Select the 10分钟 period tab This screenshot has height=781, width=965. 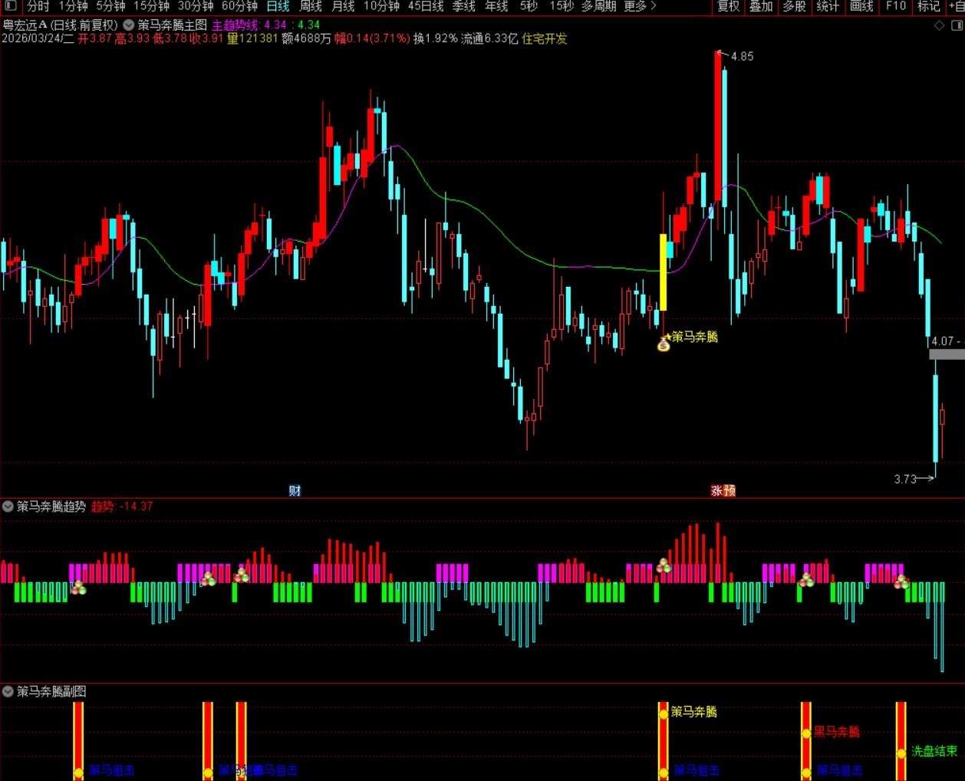coord(381,6)
